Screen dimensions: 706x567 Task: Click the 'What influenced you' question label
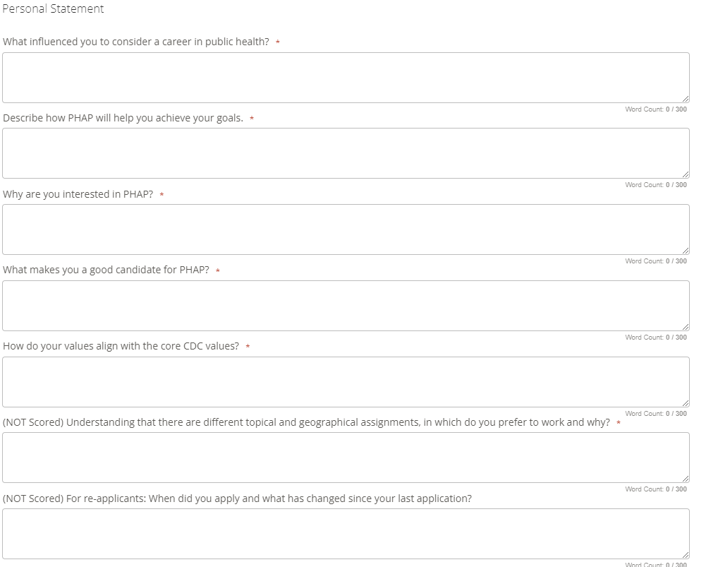(136, 42)
